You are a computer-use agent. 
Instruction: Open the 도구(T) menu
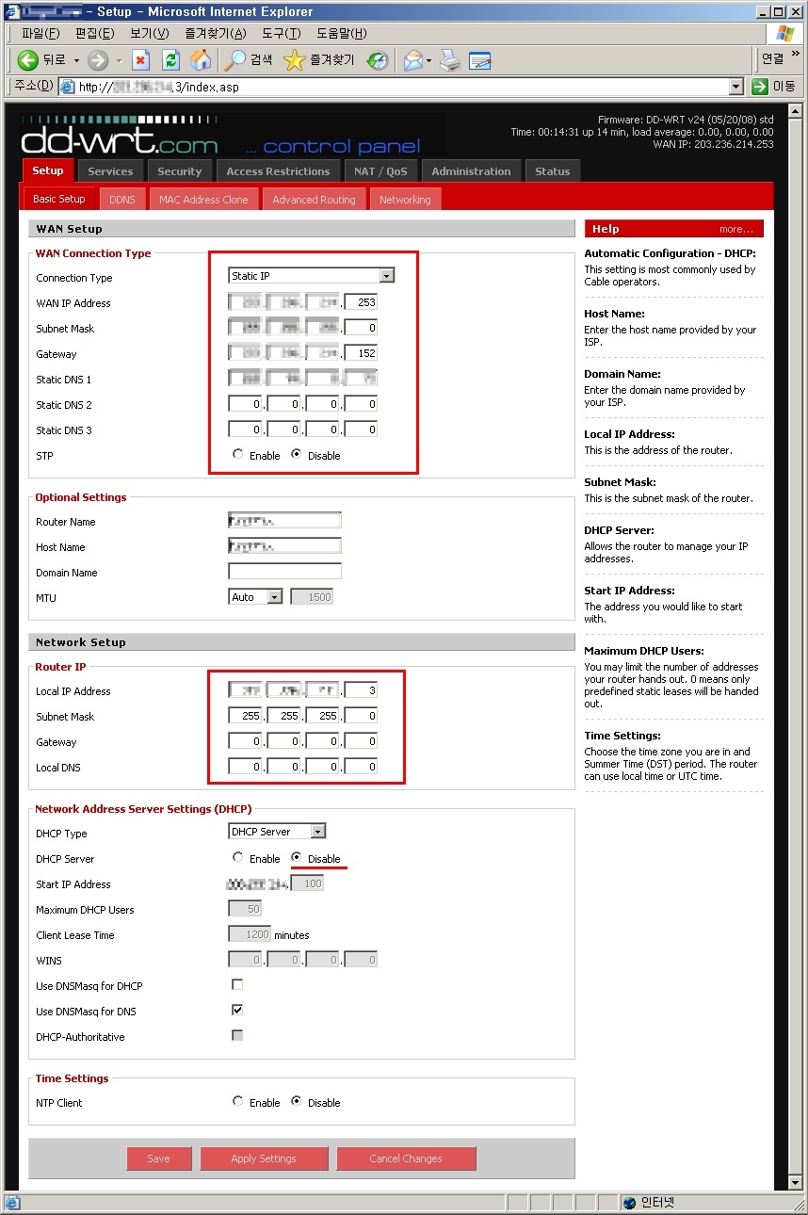281,34
